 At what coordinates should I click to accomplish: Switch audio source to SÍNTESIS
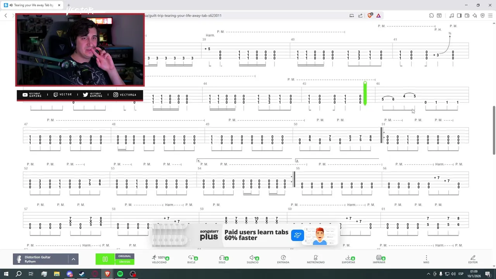[125, 262]
